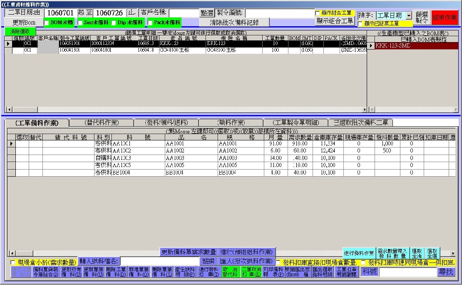This screenshot has height=285, width=462.
Task: Switch to the 工單備料作業 tab
Action: click(x=37, y=123)
